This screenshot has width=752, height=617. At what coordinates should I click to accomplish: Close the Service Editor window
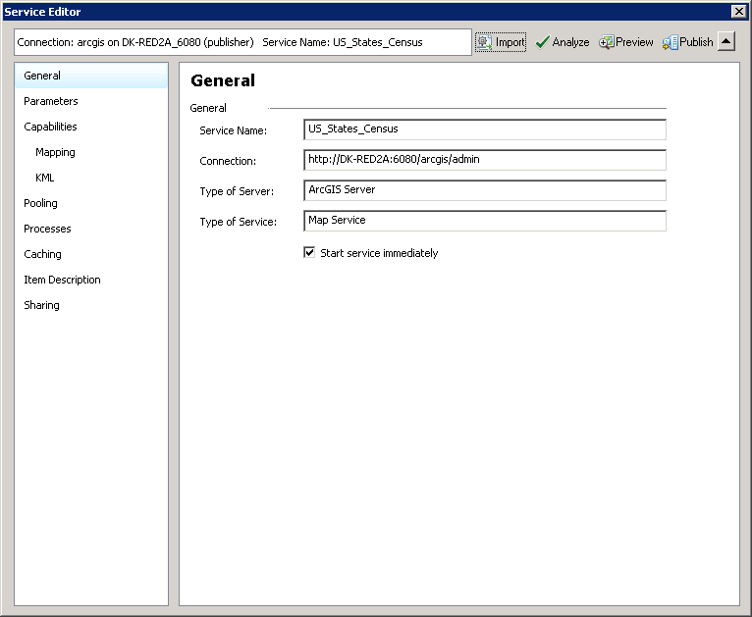point(739,11)
